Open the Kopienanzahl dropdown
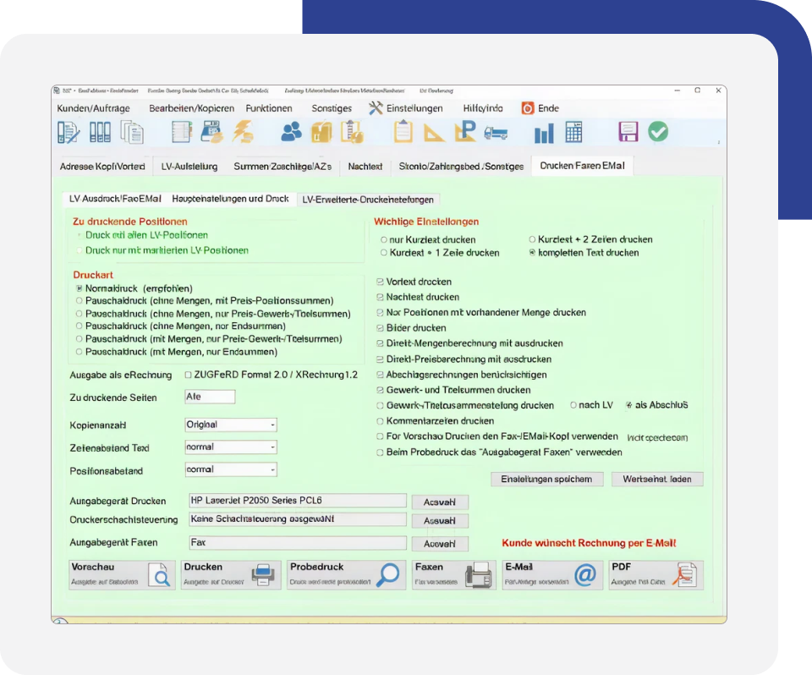The height and width of the screenshot is (675, 812). point(231,425)
